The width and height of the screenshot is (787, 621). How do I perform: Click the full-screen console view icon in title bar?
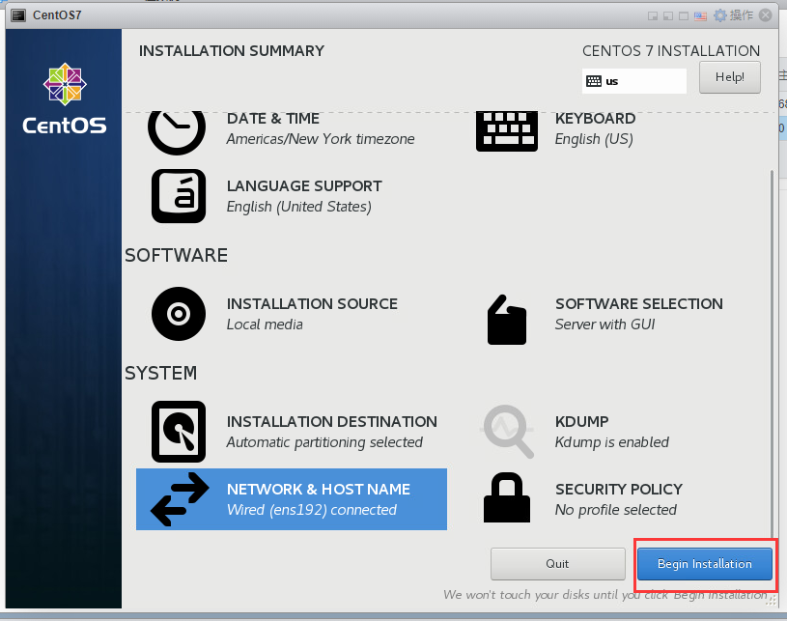684,16
